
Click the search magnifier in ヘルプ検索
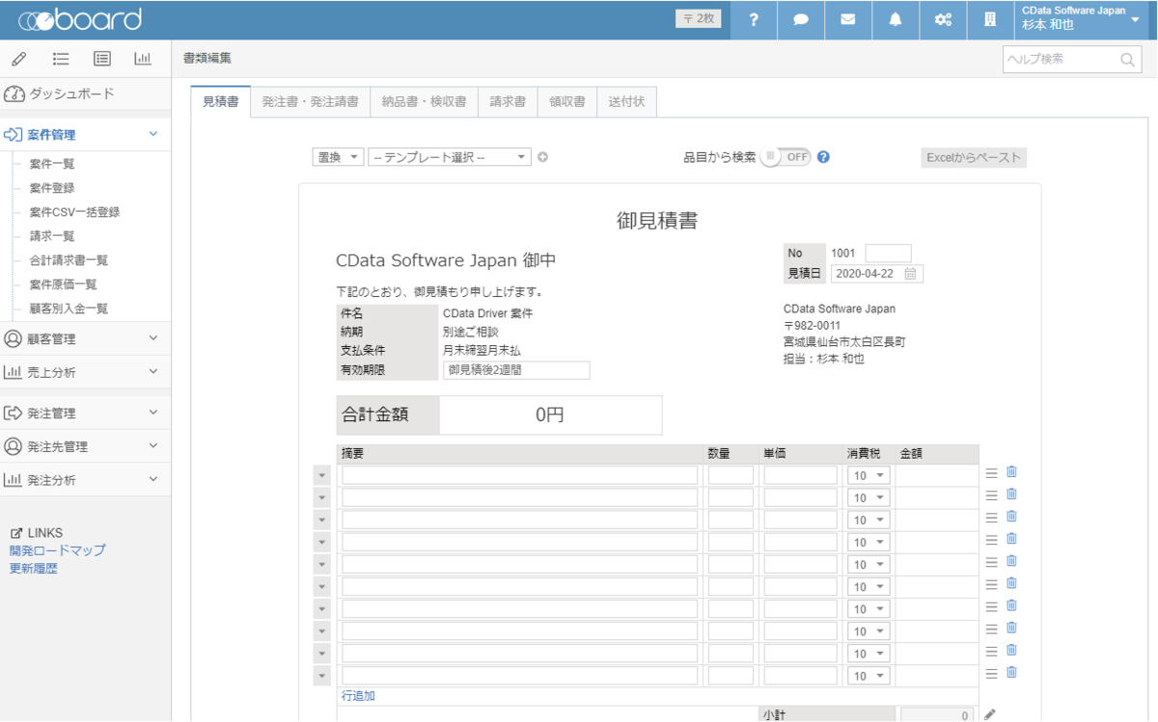pyautogui.click(x=1128, y=60)
